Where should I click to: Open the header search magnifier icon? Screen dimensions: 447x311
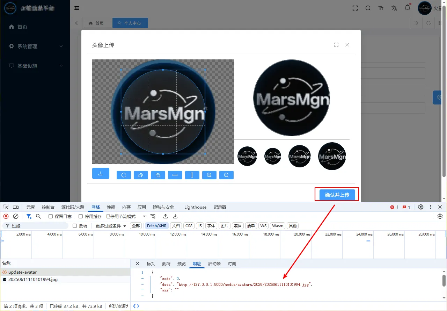[x=368, y=8]
